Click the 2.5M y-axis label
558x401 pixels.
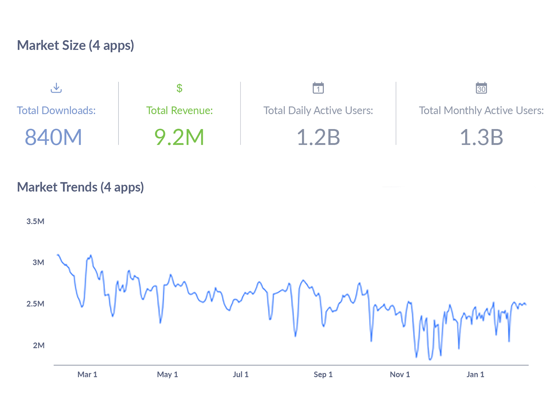point(35,304)
